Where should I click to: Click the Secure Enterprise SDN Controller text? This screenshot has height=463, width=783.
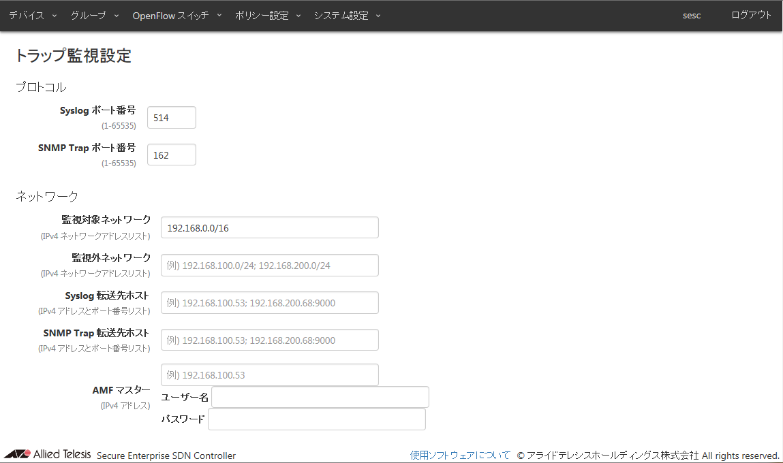coord(166,456)
